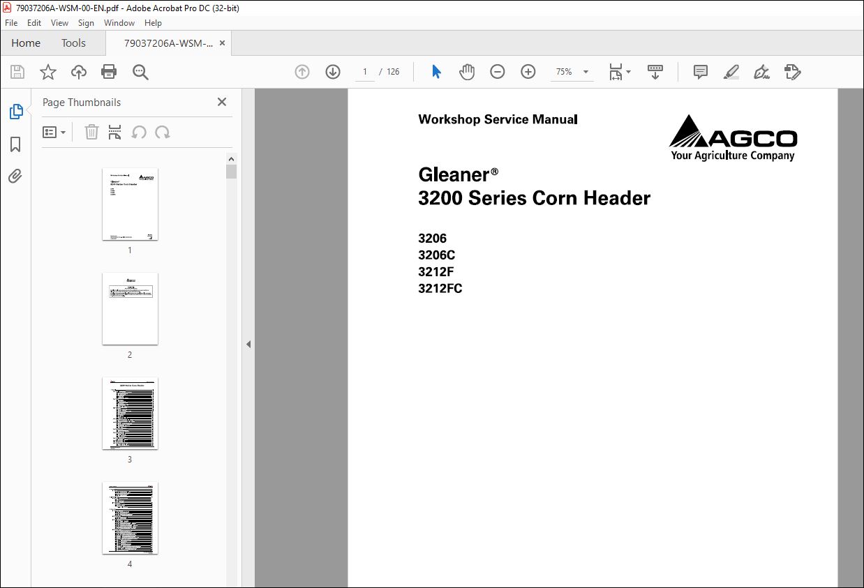Click the insert pages icon in thumbnails panel

(x=115, y=133)
